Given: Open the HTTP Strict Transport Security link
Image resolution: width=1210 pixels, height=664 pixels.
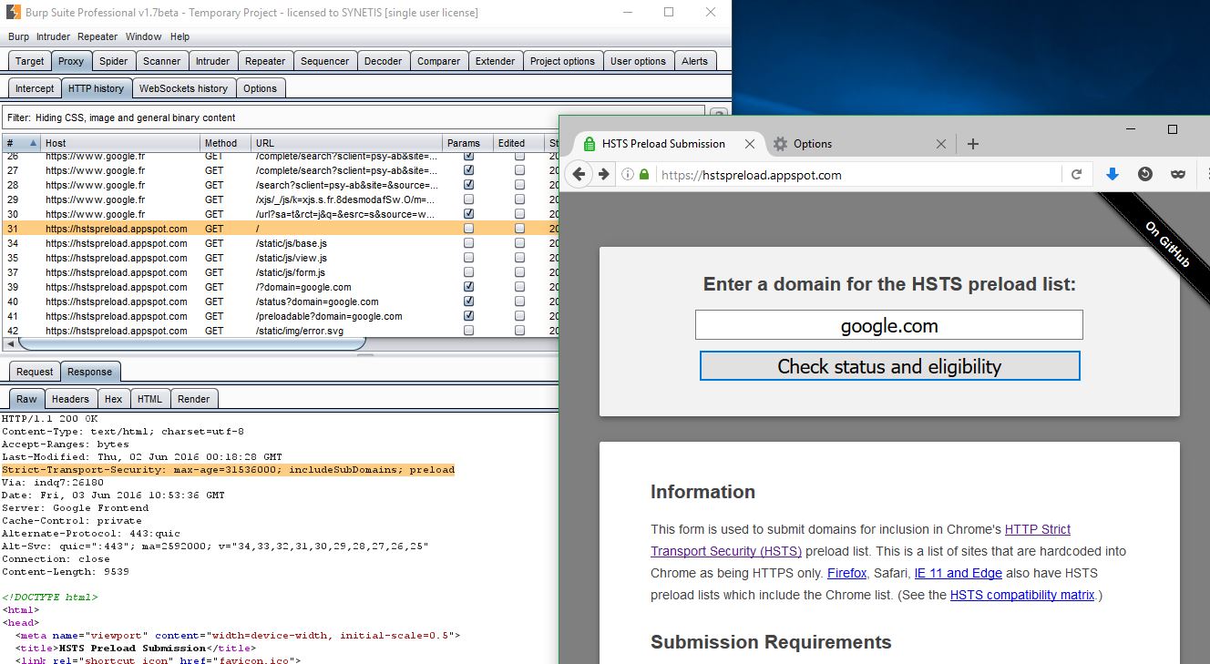Looking at the screenshot, I should click(x=860, y=540).
